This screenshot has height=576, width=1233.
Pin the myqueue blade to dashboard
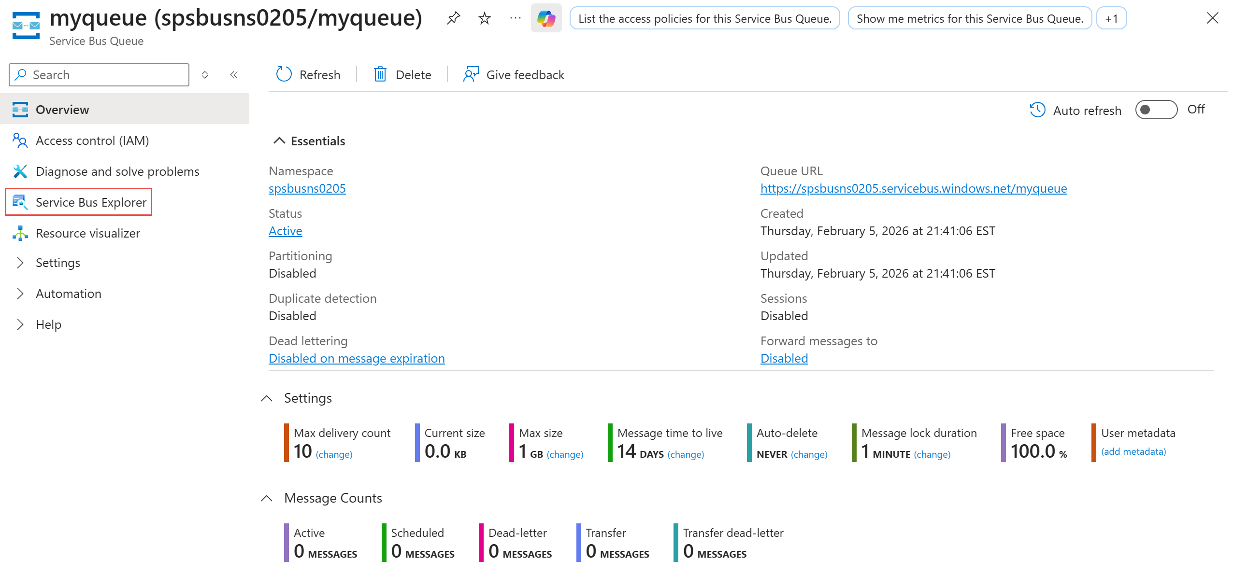[453, 18]
